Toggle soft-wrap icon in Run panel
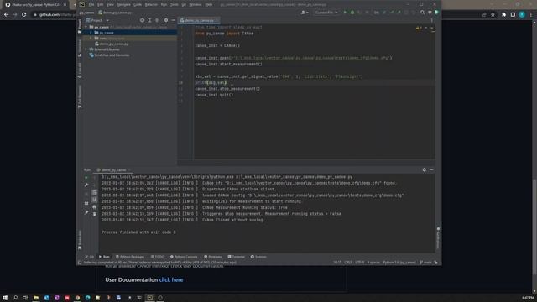The width and height of the screenshot is (537, 302). tap(95, 192)
